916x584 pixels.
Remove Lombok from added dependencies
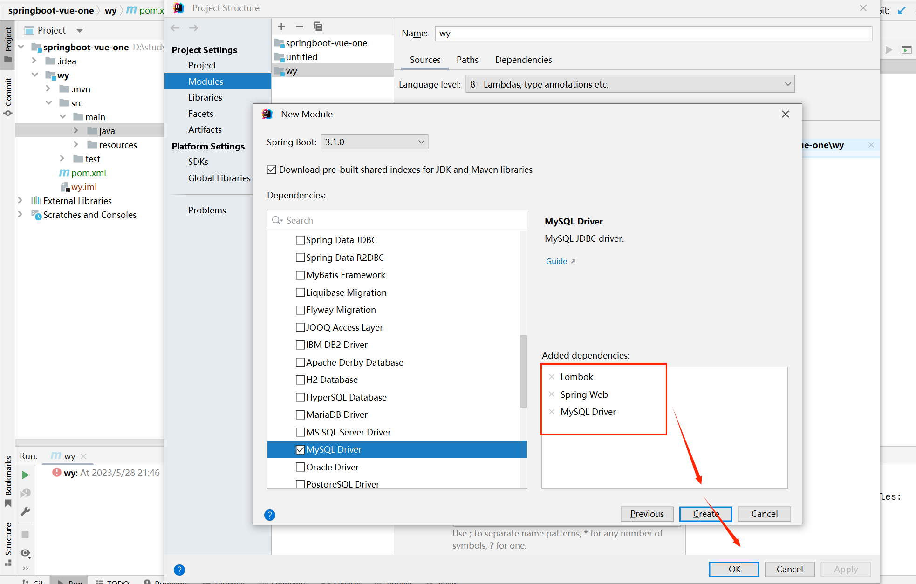(x=552, y=377)
